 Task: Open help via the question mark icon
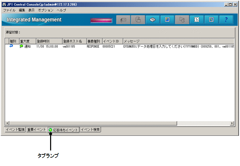(x=226, y=20)
